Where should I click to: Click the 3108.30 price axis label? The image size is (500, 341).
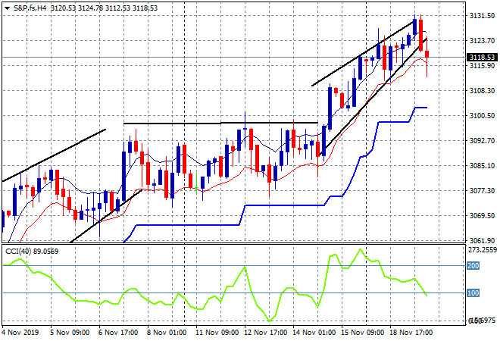(482, 91)
